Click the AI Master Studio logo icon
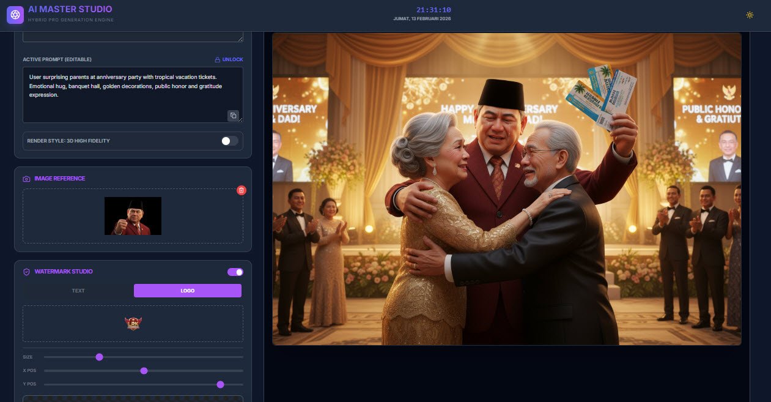 pyautogui.click(x=15, y=15)
